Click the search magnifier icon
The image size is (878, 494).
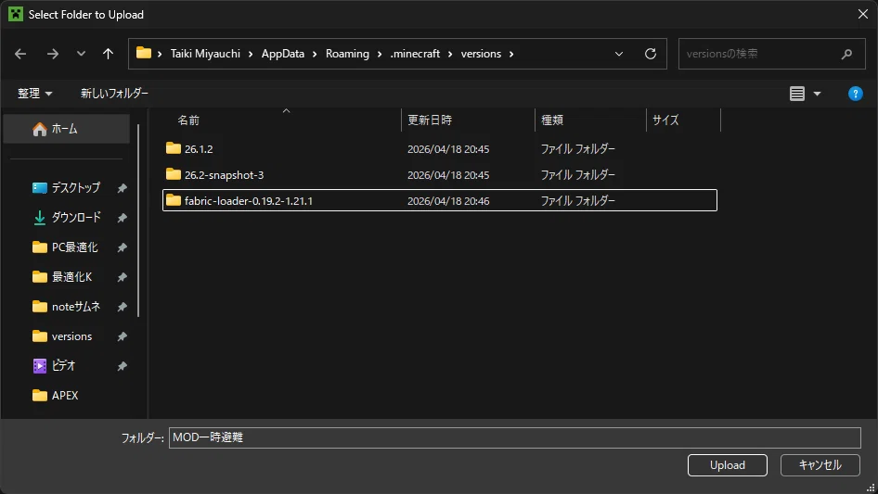tap(846, 54)
